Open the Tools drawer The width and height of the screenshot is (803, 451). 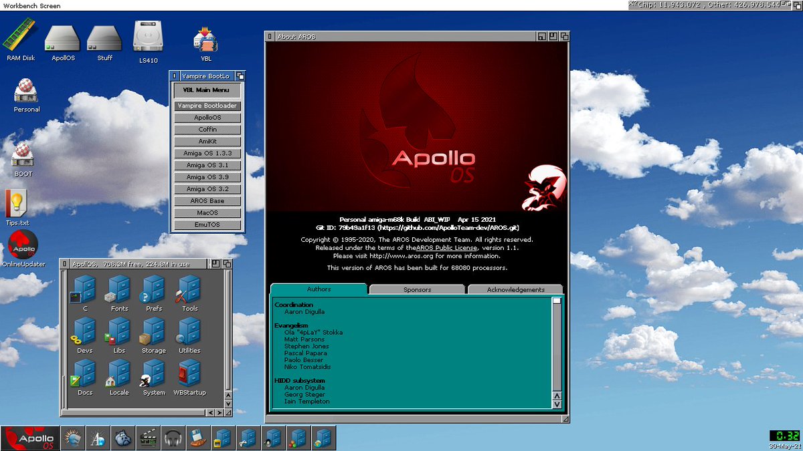tap(189, 294)
